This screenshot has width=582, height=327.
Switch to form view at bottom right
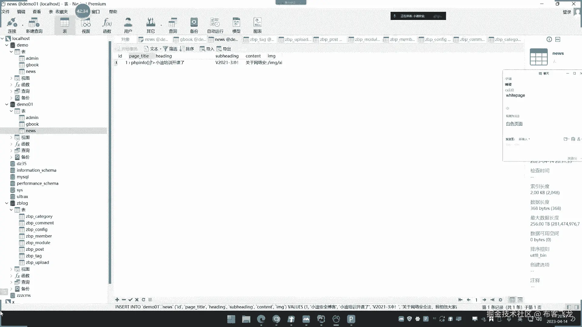coord(520,300)
